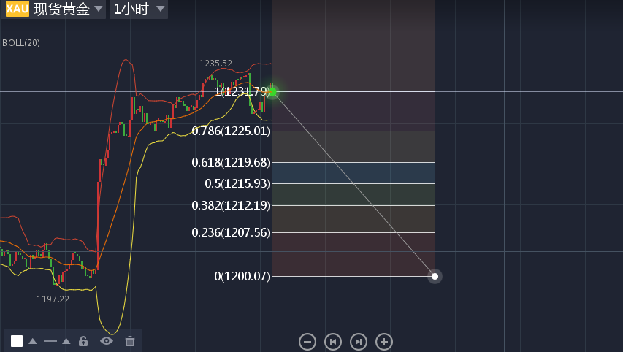The image size is (623, 352).
Task: Click the BOLL(20) indicator label
Action: click(x=21, y=43)
